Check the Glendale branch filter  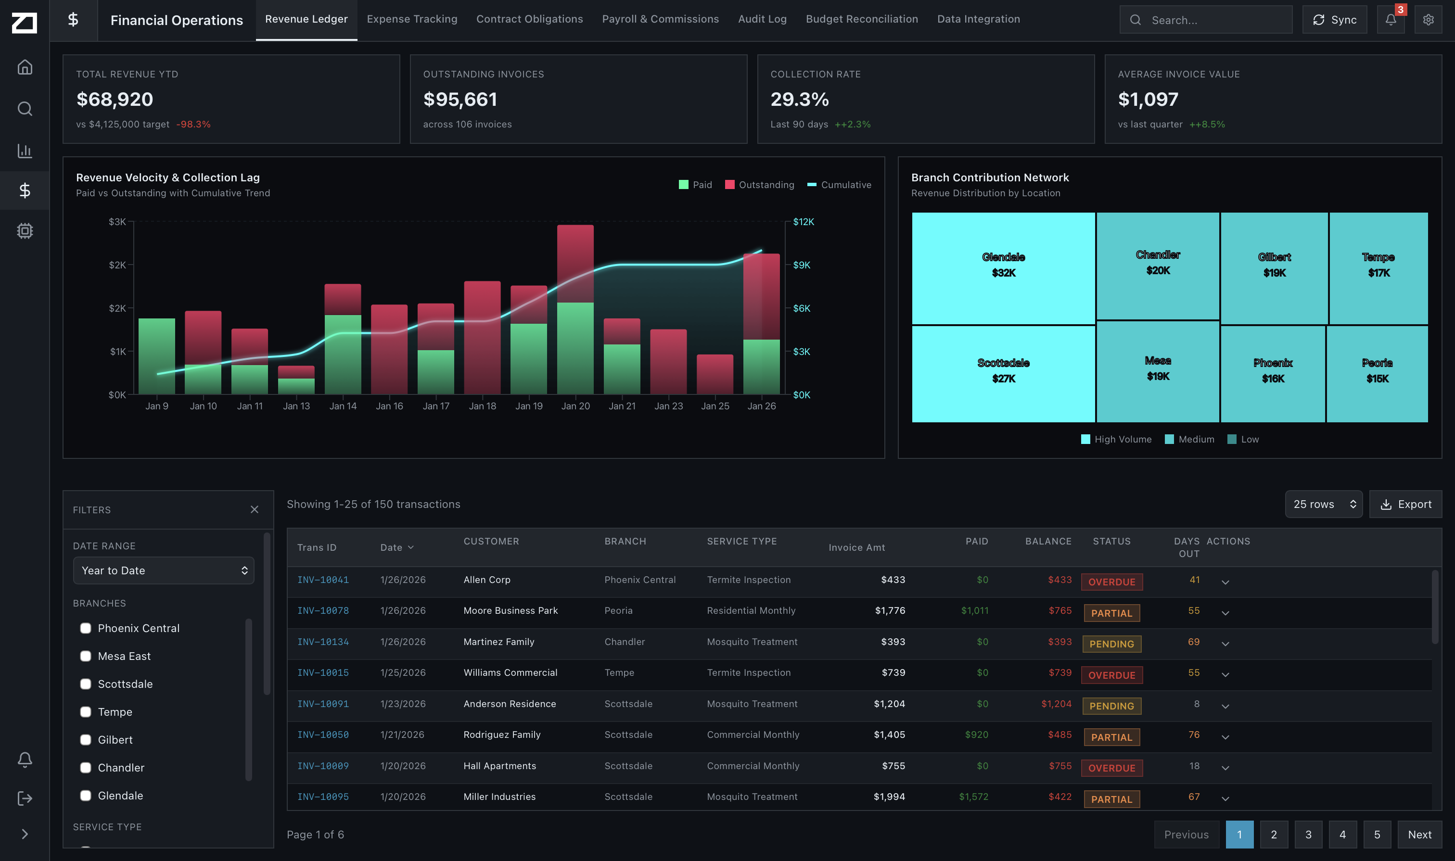point(85,796)
